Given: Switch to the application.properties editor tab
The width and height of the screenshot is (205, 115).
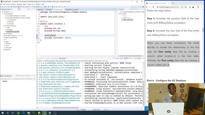Looking at the screenshot, I should click(72, 10).
